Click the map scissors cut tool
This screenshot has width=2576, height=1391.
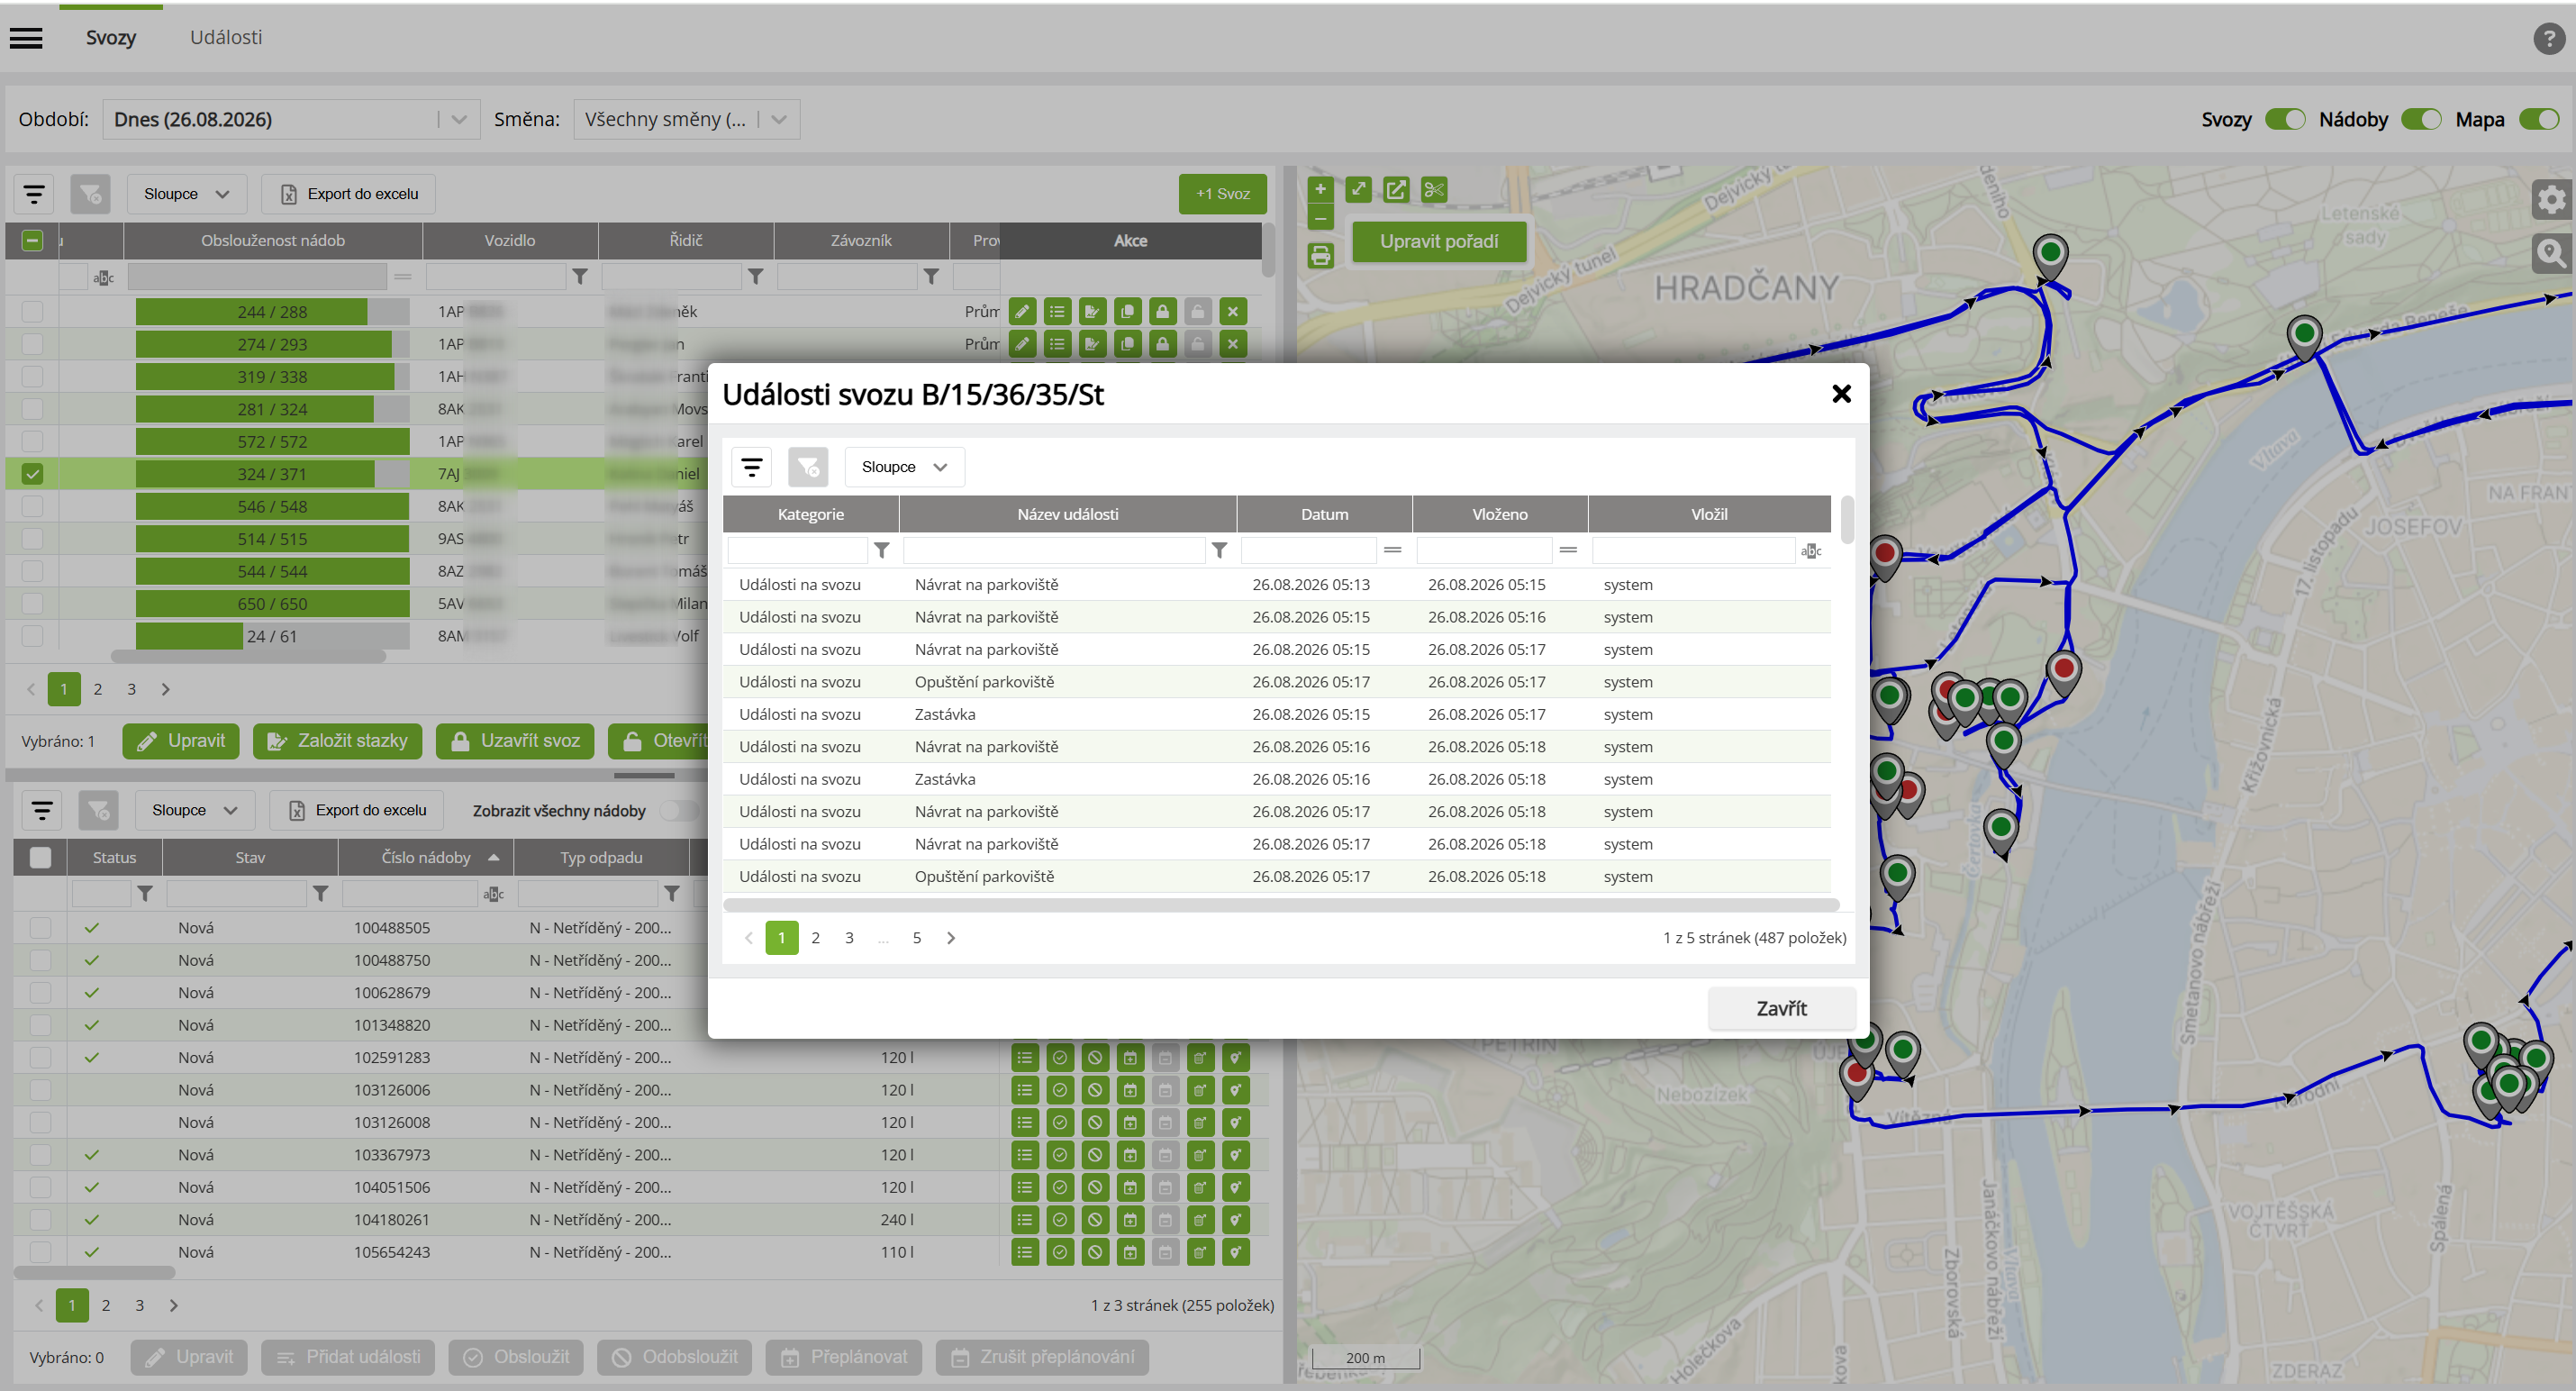tap(1433, 190)
